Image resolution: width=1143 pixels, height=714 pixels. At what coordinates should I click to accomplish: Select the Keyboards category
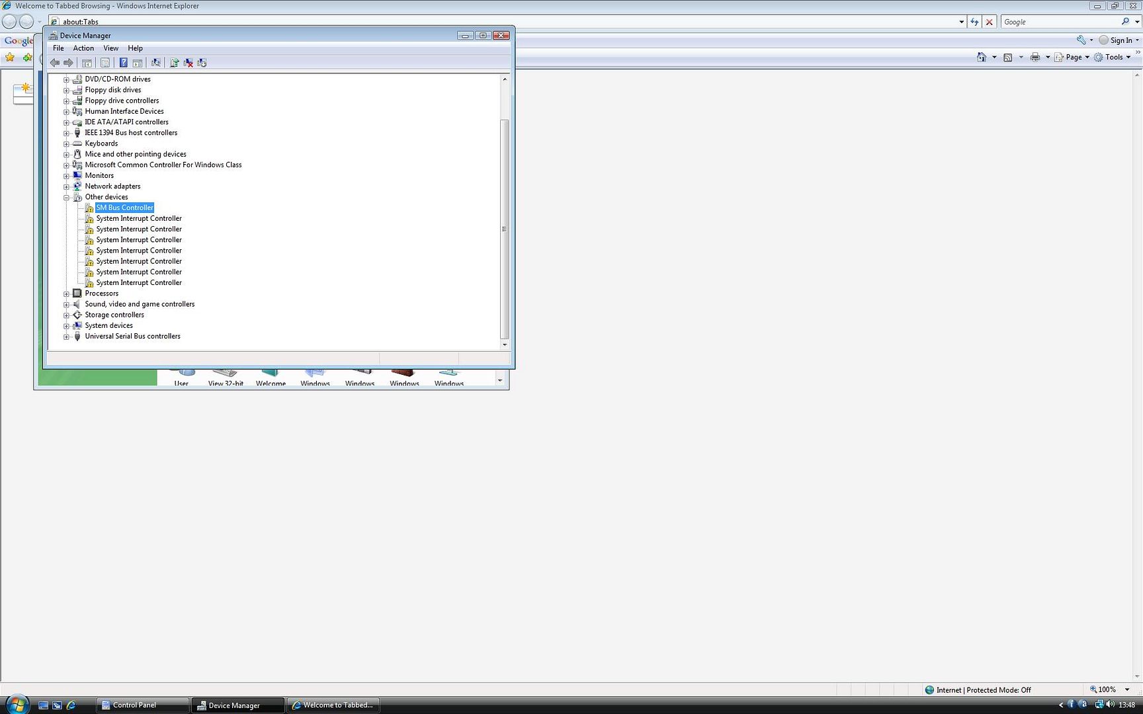click(x=101, y=143)
